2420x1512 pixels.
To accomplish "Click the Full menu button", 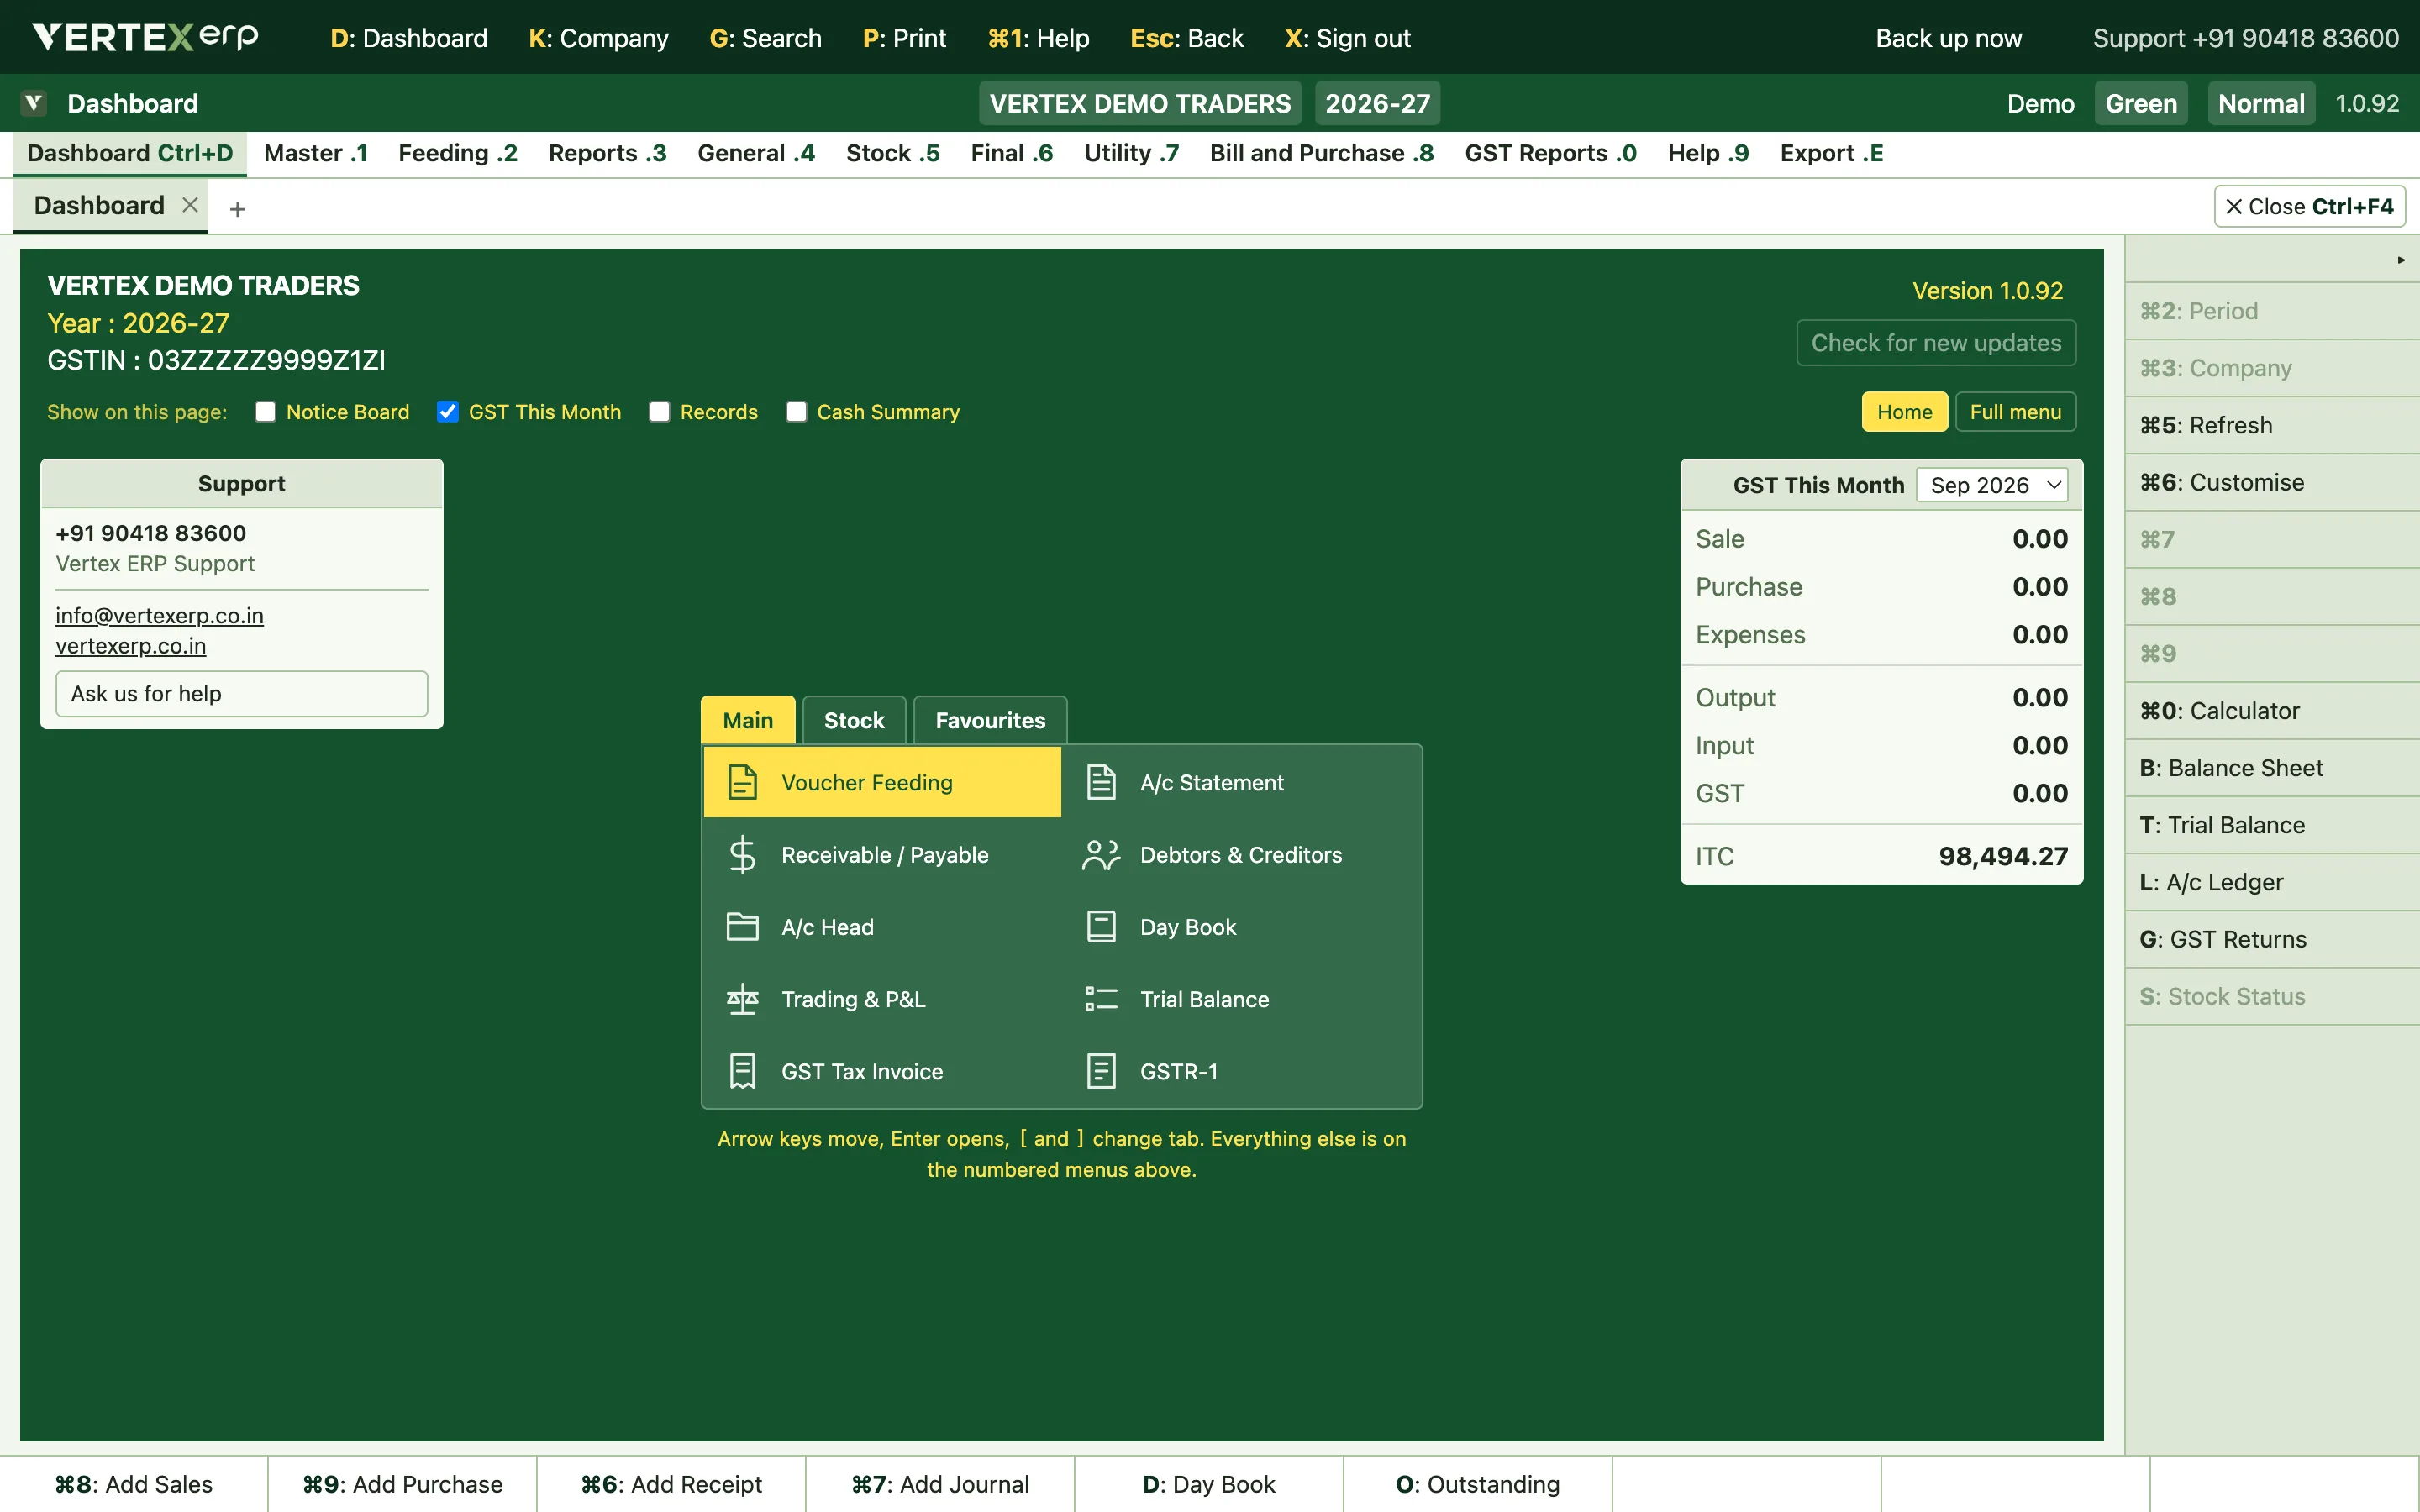I will click(x=2015, y=412).
